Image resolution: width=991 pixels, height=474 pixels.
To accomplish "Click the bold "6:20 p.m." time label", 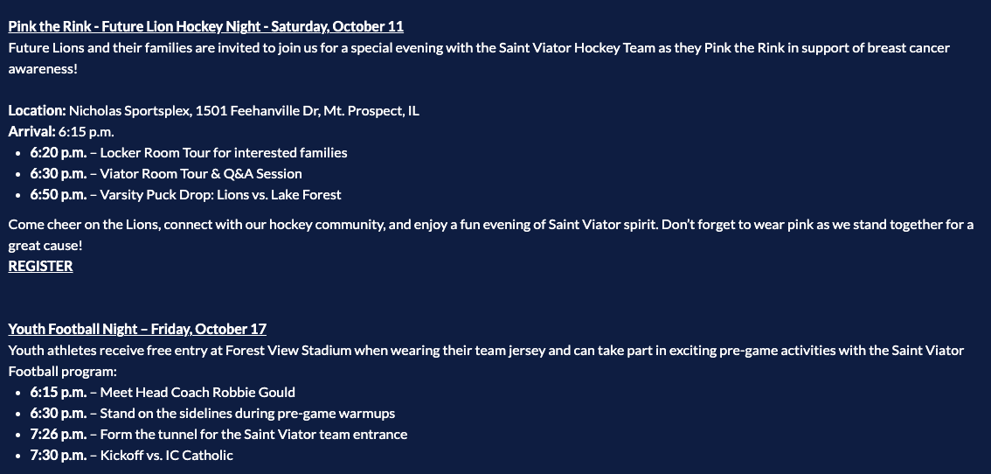I will (x=58, y=152).
